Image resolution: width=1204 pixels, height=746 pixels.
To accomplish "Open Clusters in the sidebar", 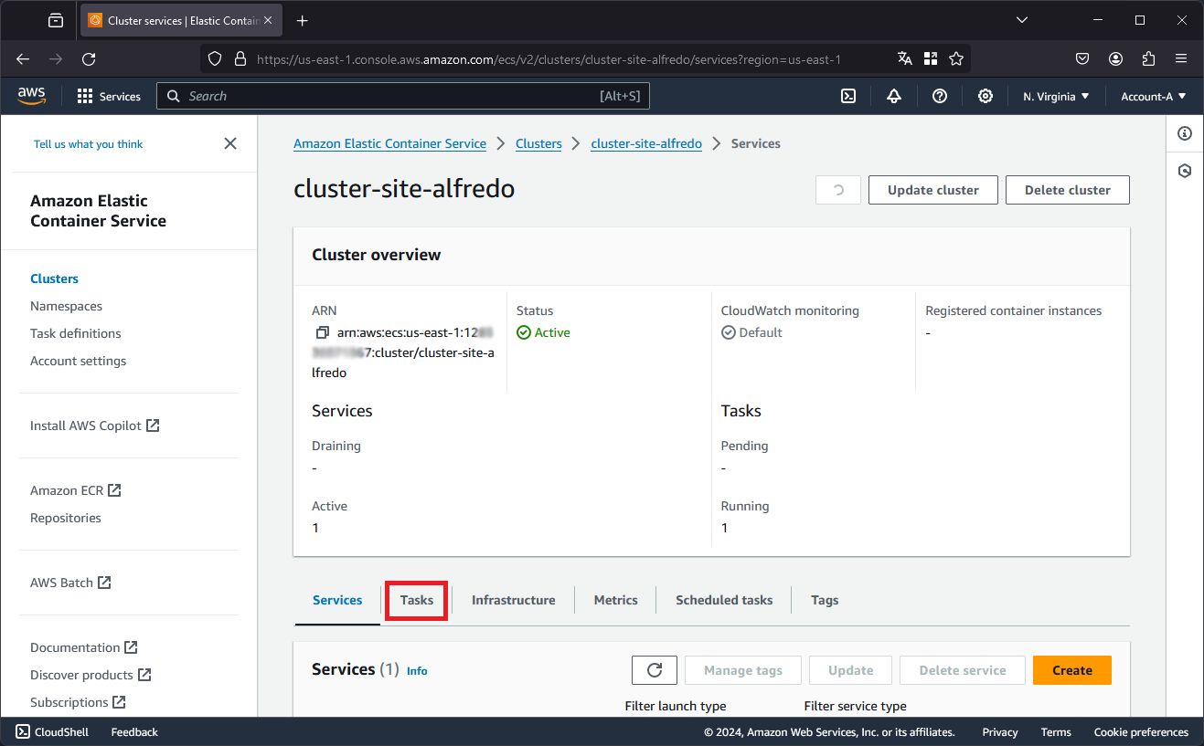I will [x=54, y=278].
